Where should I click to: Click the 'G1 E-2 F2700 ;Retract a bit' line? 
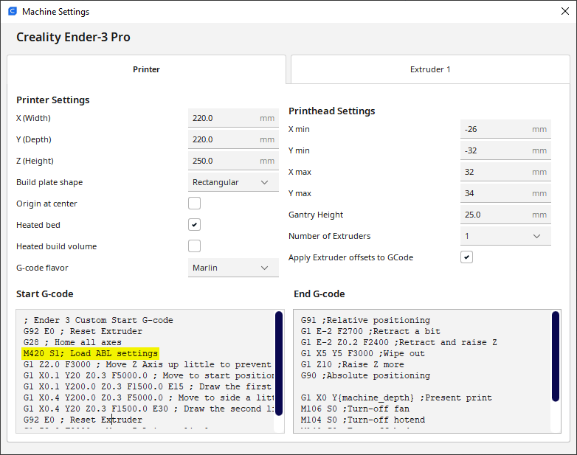[x=370, y=331]
